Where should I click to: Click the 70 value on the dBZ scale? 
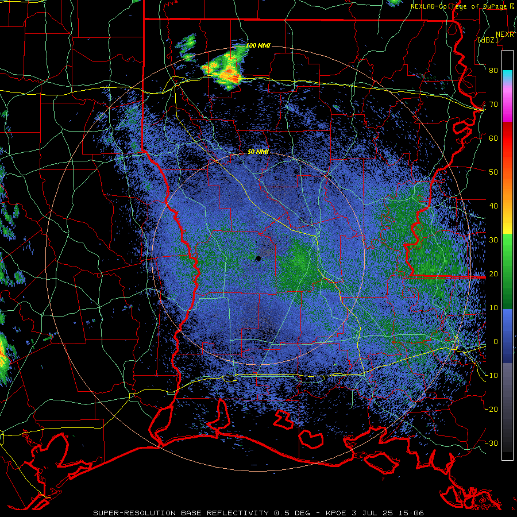click(x=493, y=105)
